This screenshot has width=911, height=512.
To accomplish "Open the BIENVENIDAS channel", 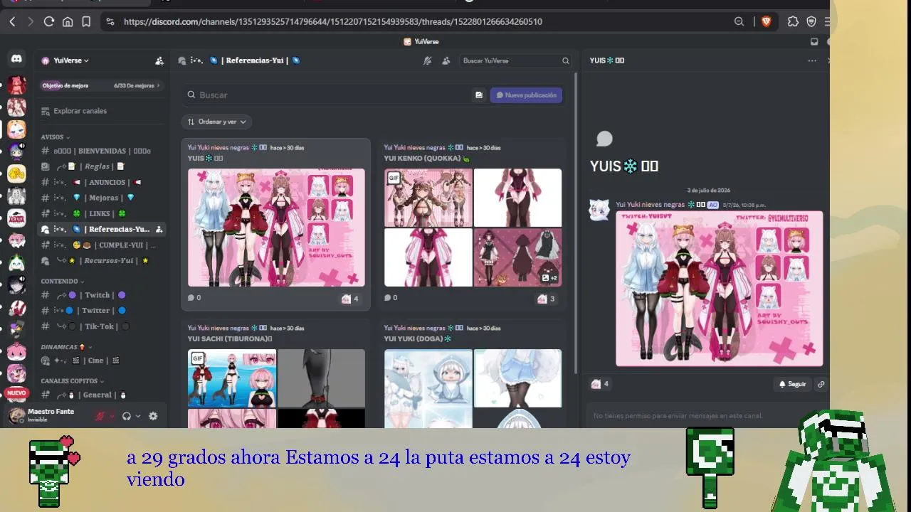I will click(102, 151).
